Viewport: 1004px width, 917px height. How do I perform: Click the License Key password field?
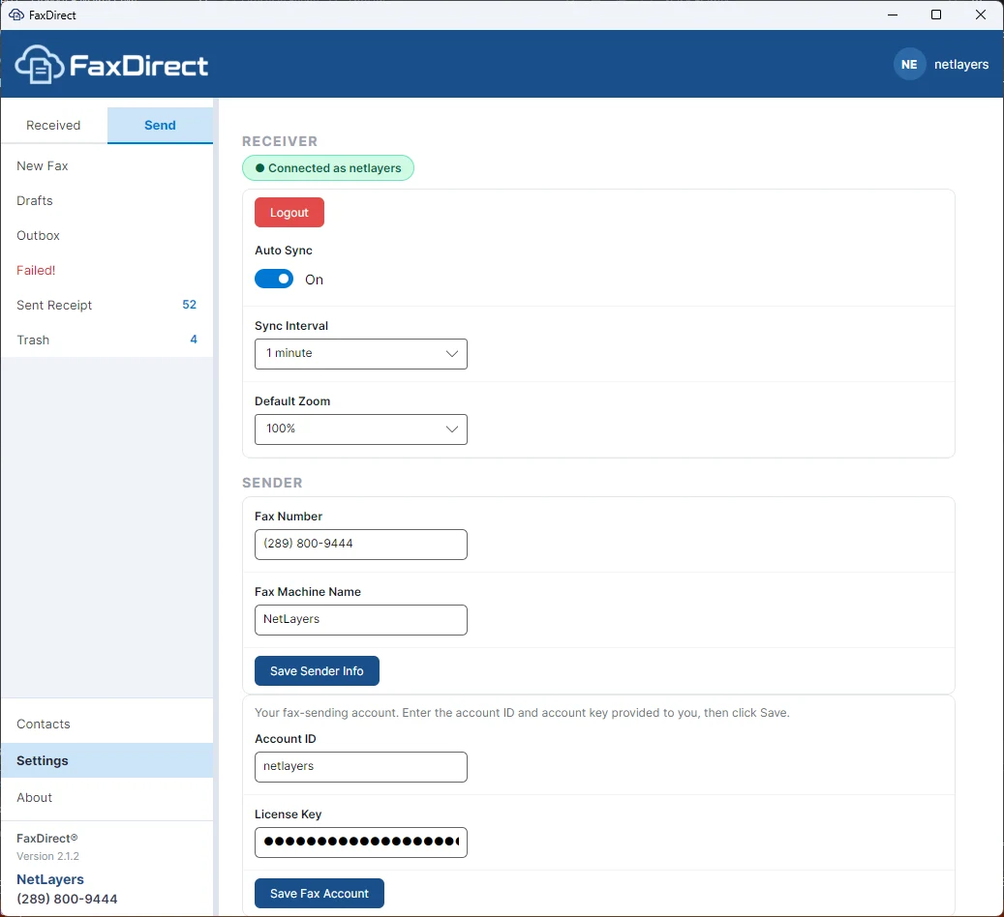click(x=361, y=843)
